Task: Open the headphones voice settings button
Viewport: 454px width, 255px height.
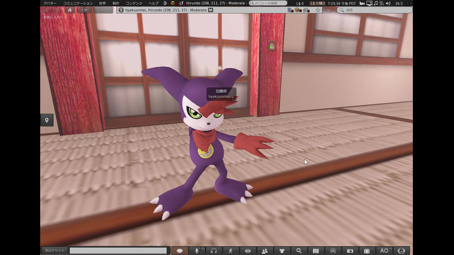Action: [x=214, y=251]
